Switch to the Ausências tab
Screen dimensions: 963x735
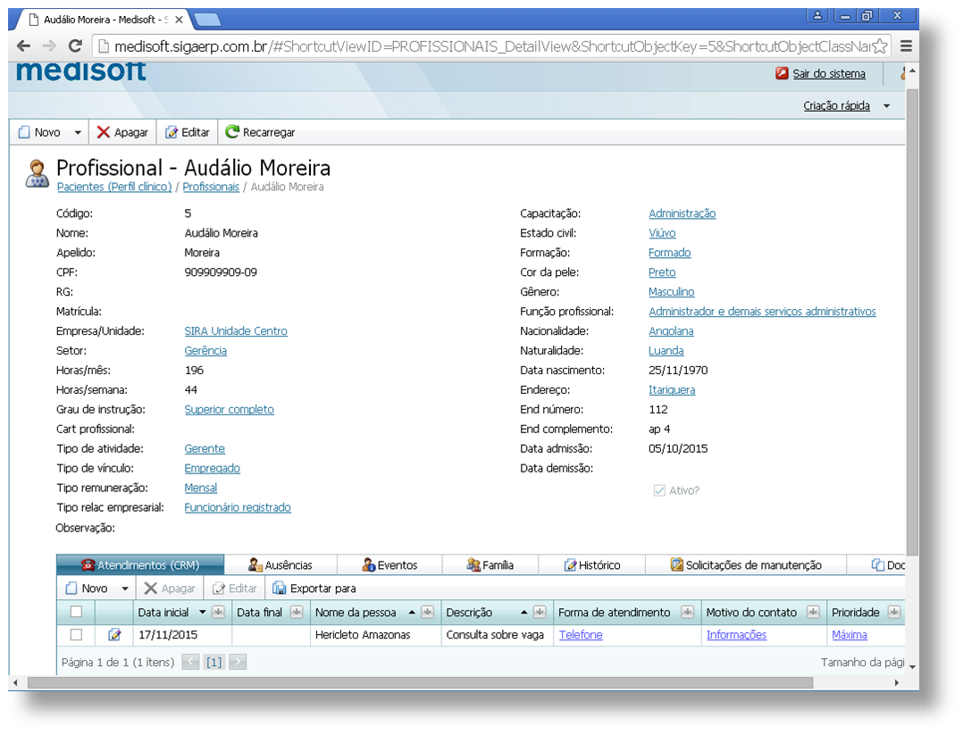point(281,565)
